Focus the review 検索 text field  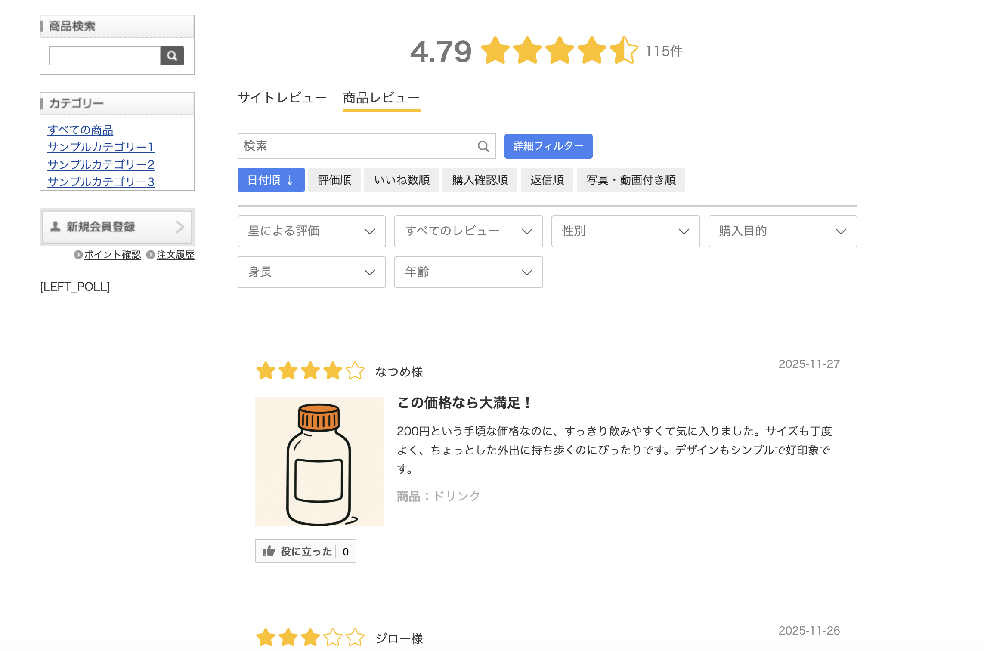point(357,146)
